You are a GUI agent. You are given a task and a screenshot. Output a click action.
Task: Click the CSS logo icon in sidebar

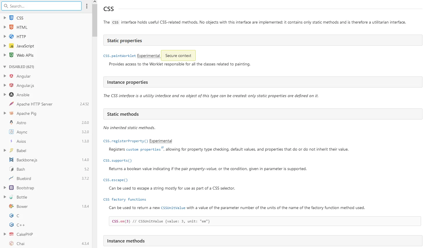click(11, 18)
